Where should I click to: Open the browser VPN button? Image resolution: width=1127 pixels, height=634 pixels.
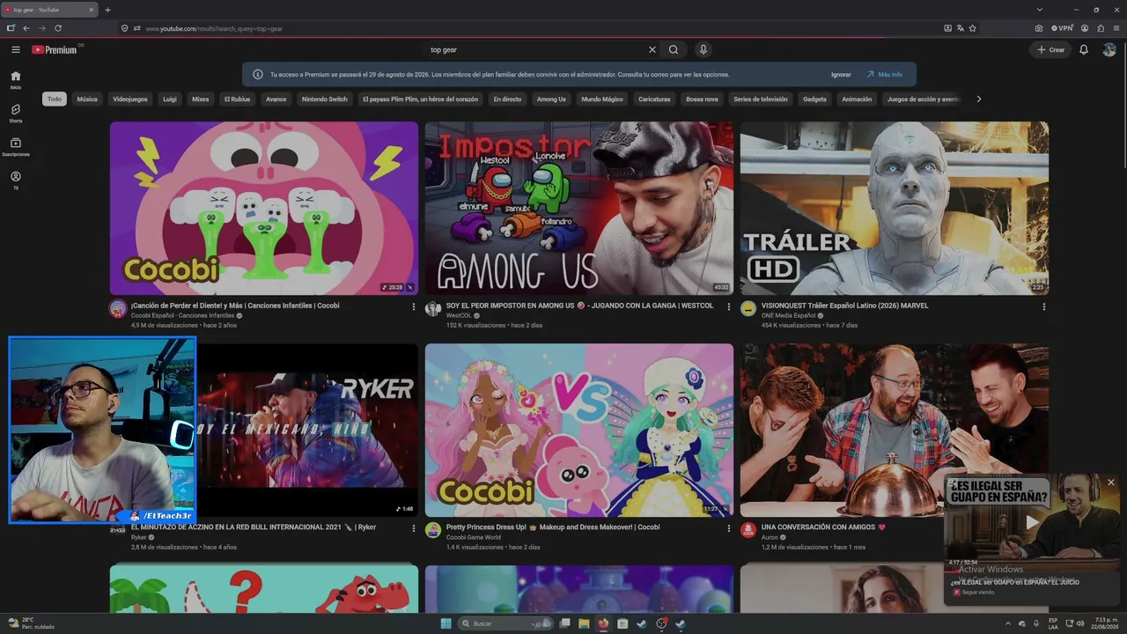1062,28
